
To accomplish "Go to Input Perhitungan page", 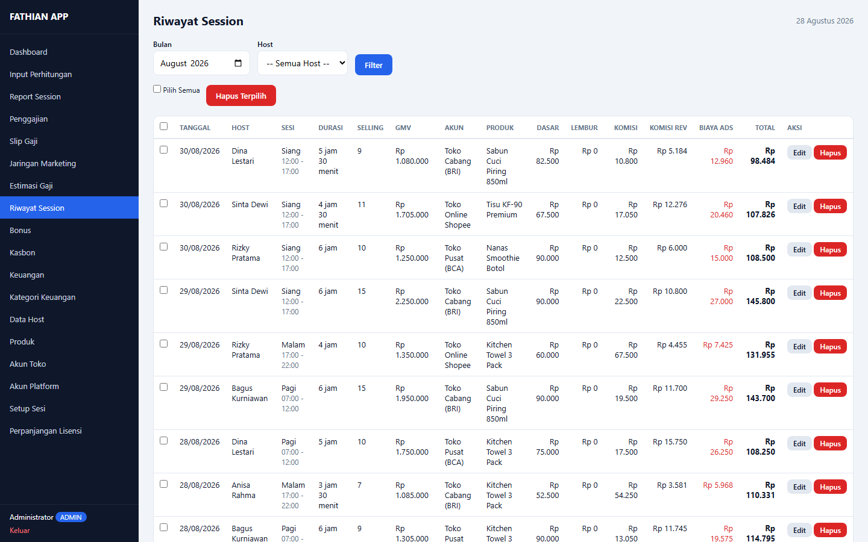I will pyautogui.click(x=69, y=74).
